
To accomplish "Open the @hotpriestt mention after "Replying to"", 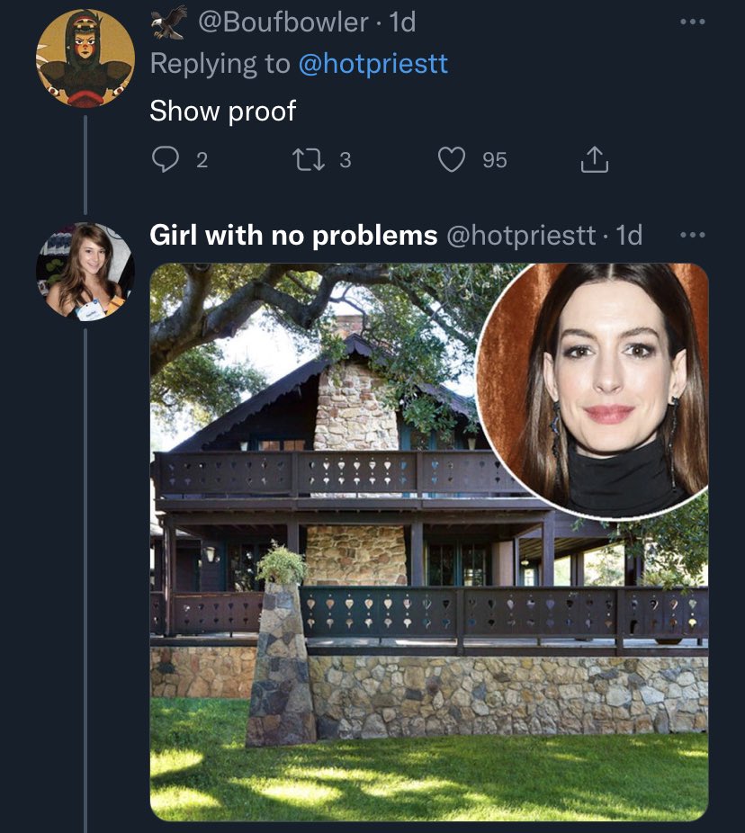I will point(372,64).
